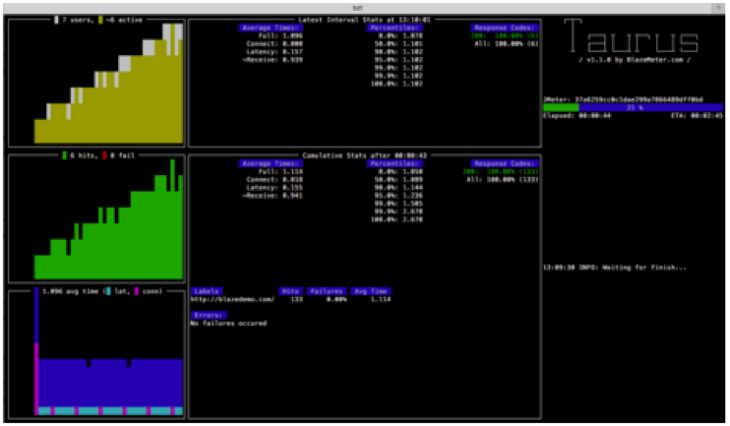Select the Hits column header
The height and width of the screenshot is (426, 730).
coord(290,291)
